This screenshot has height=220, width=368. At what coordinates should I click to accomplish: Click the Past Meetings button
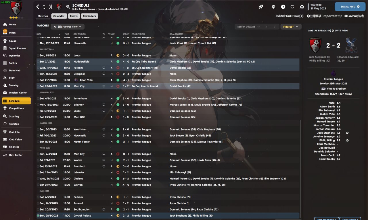pos(326,219)
